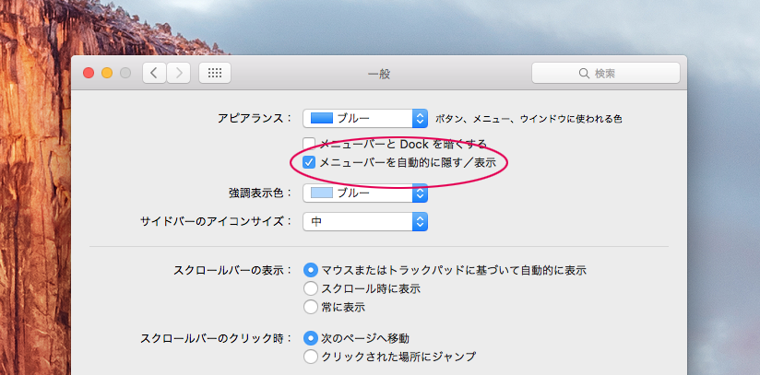Viewport: 760px width, 375px height.
Task: Click the 一般 window title
Action: (379, 74)
